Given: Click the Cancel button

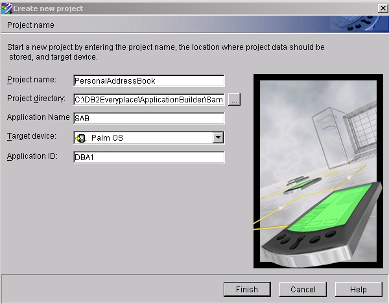Looking at the screenshot, I should (x=303, y=289).
